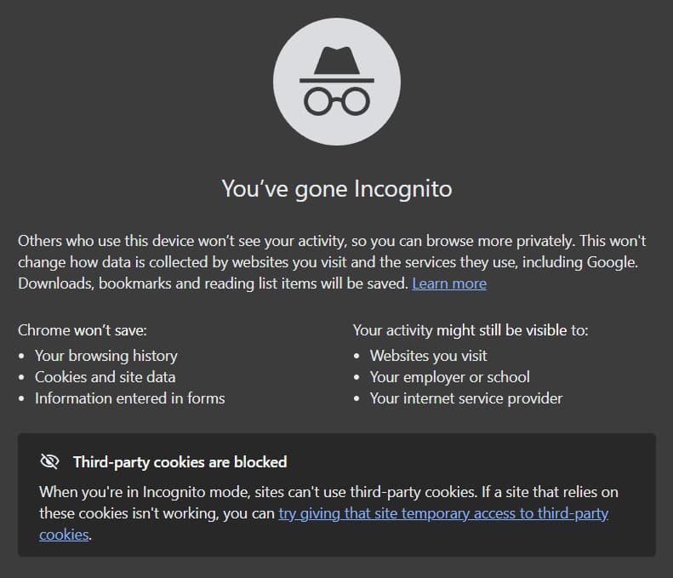The height and width of the screenshot is (578, 673).
Task: Open the temporary third-party cookies access link
Action: coord(442,513)
